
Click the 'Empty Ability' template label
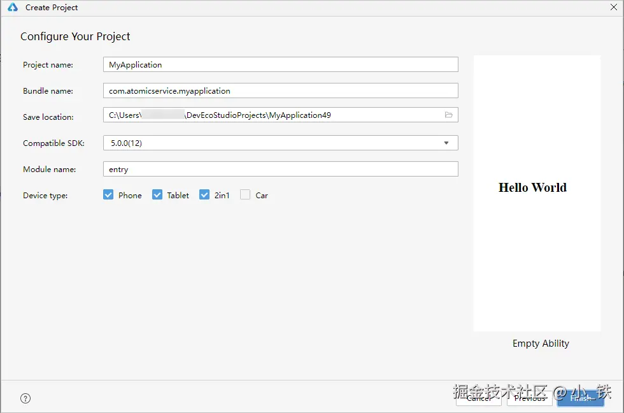541,344
